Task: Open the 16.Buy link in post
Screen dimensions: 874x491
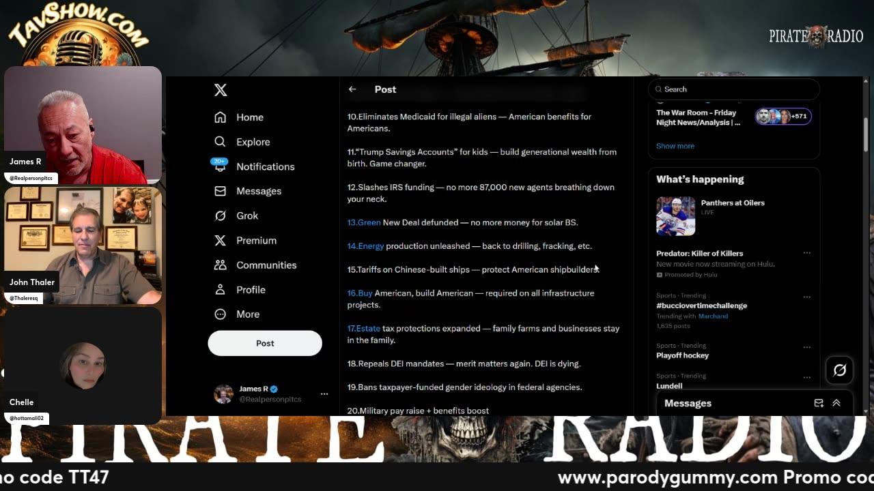Action: click(x=360, y=293)
